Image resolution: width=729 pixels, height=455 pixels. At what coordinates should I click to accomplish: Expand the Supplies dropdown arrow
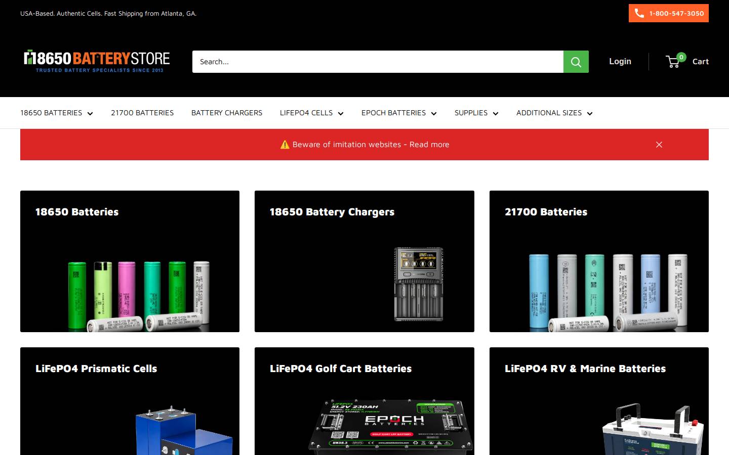click(496, 113)
